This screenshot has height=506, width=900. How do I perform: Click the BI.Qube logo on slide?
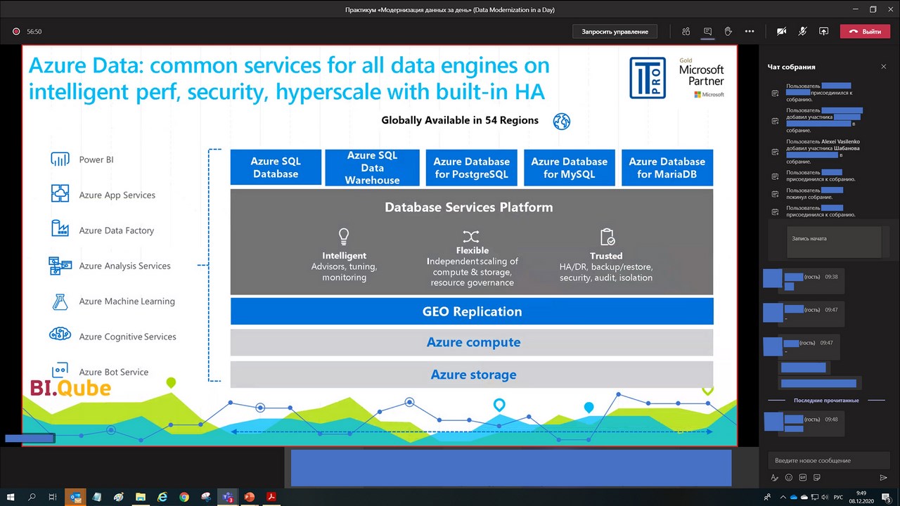point(70,389)
